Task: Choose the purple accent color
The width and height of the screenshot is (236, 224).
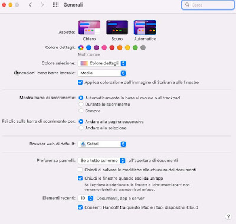Action: [96, 47]
